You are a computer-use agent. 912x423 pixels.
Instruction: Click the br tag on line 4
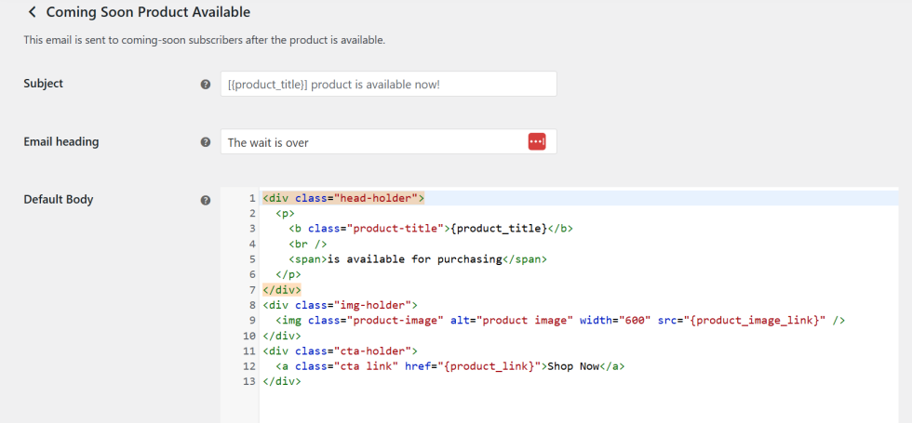pos(303,245)
